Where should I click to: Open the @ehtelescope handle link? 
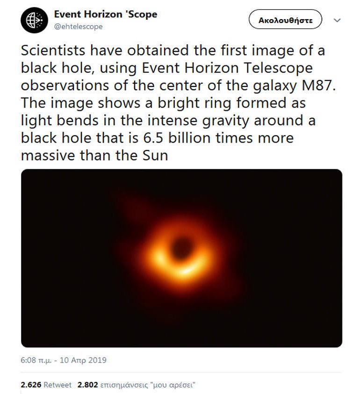(79, 27)
